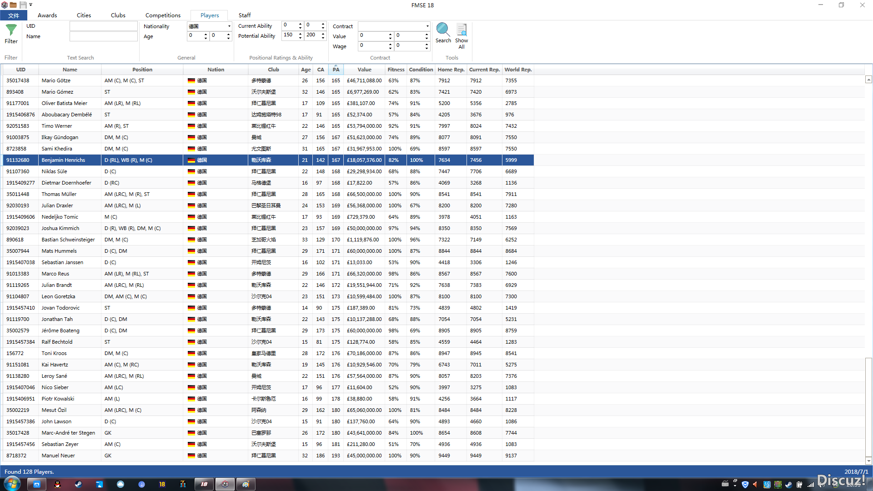Click the orange speaker tray icon
Screen dimensions: 873x491
[755, 485]
